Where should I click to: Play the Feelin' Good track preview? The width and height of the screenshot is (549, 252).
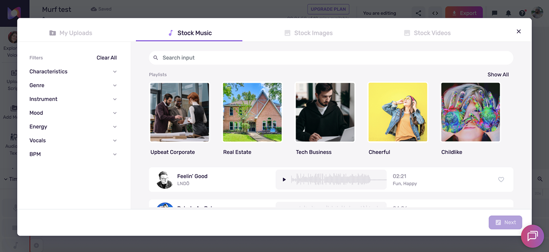tap(284, 180)
